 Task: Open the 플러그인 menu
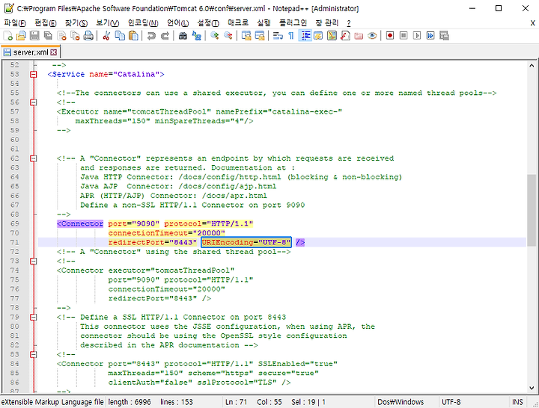[293, 23]
